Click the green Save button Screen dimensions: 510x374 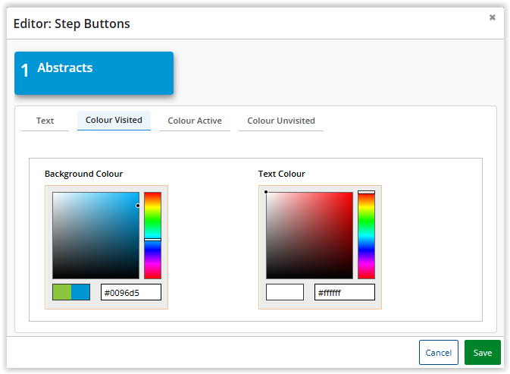click(482, 353)
